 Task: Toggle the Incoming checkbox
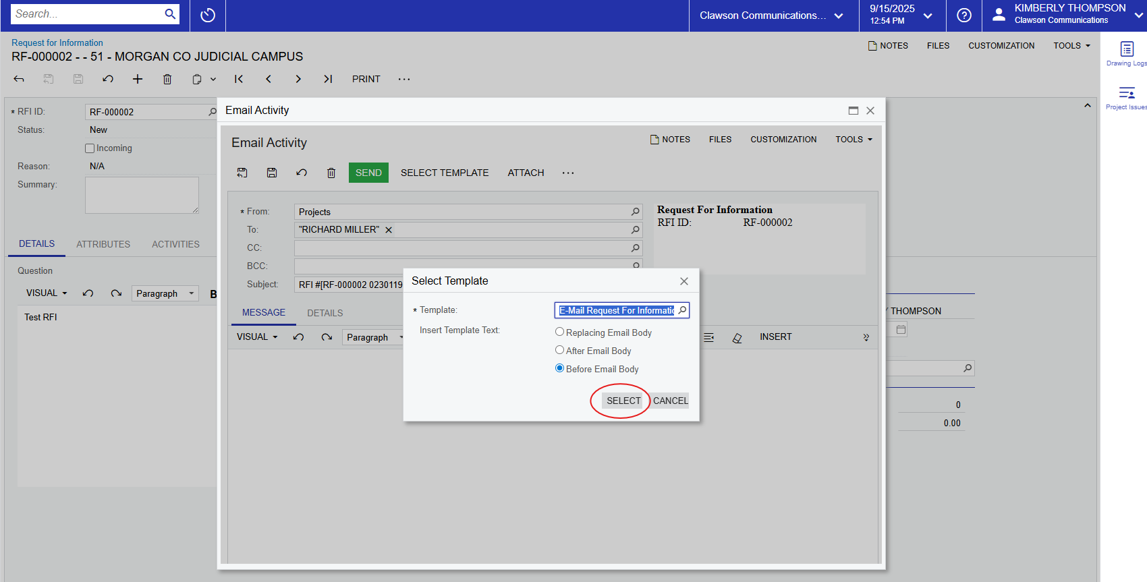[x=90, y=148]
